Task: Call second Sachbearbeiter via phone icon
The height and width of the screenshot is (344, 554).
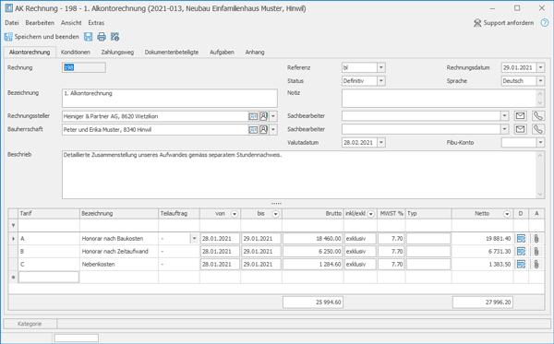Action: (x=537, y=129)
